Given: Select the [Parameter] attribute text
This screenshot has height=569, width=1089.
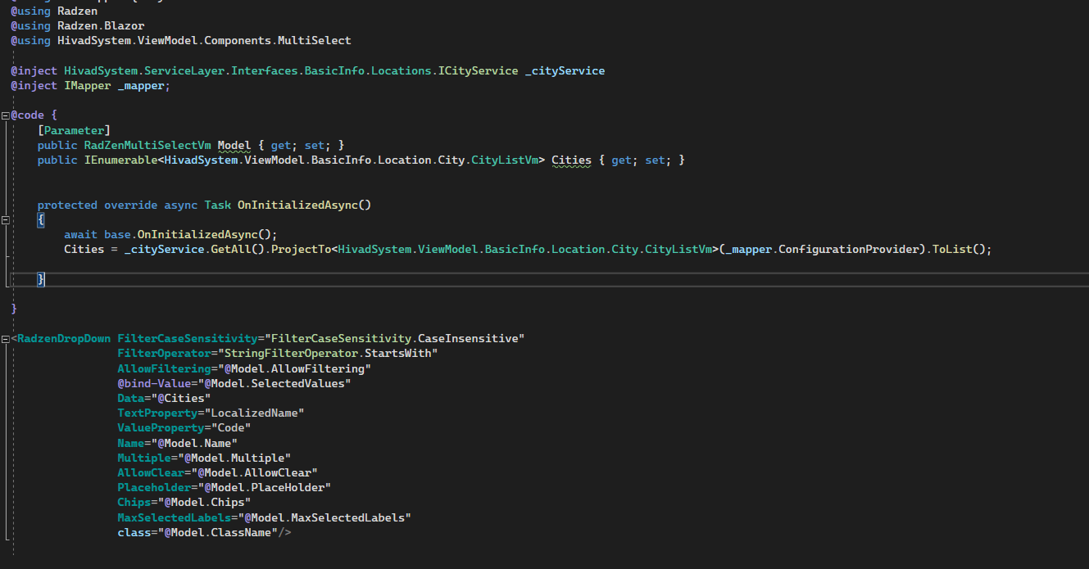Looking at the screenshot, I should (x=74, y=130).
